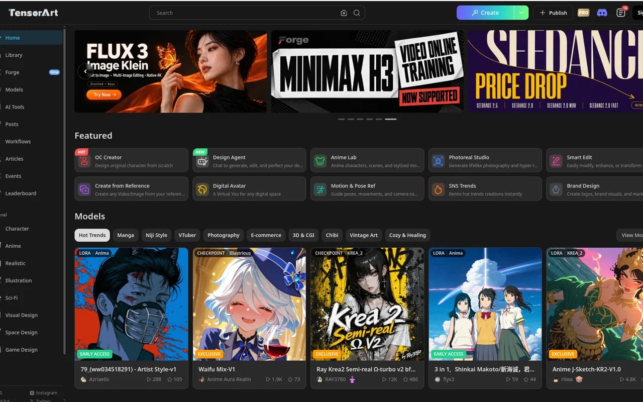Click the Design Agent robot icon
The width and height of the screenshot is (643, 402).
tap(202, 161)
